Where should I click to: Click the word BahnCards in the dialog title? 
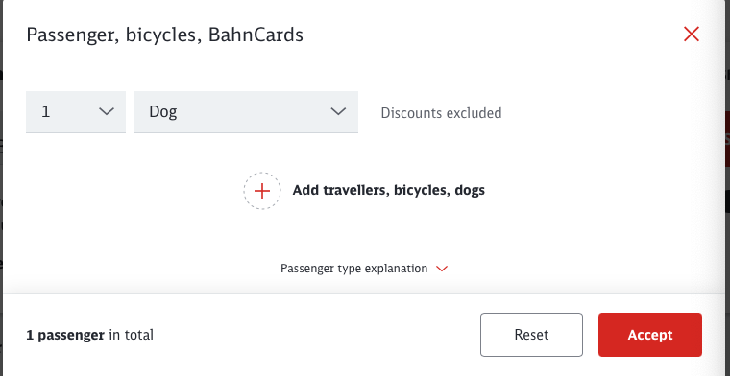(255, 35)
